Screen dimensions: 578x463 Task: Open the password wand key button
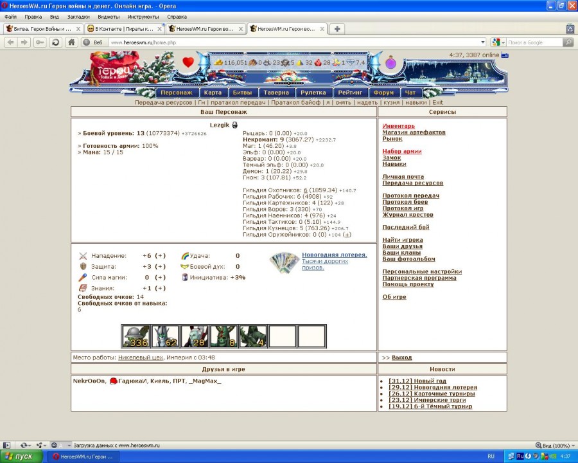click(40, 42)
